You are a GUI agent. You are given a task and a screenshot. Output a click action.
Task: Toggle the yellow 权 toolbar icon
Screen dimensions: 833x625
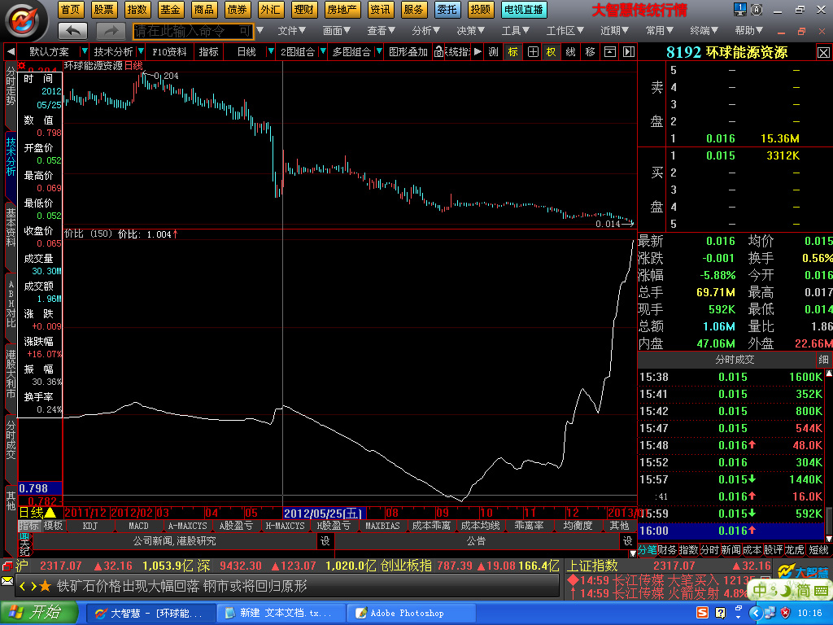click(x=551, y=51)
